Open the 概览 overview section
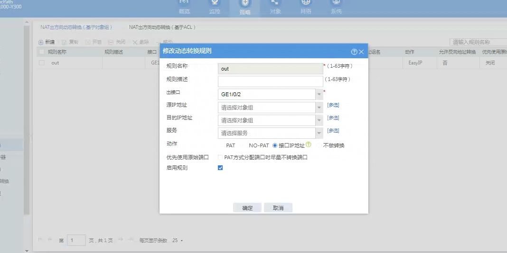This screenshot has width=507, height=253. (x=184, y=7)
